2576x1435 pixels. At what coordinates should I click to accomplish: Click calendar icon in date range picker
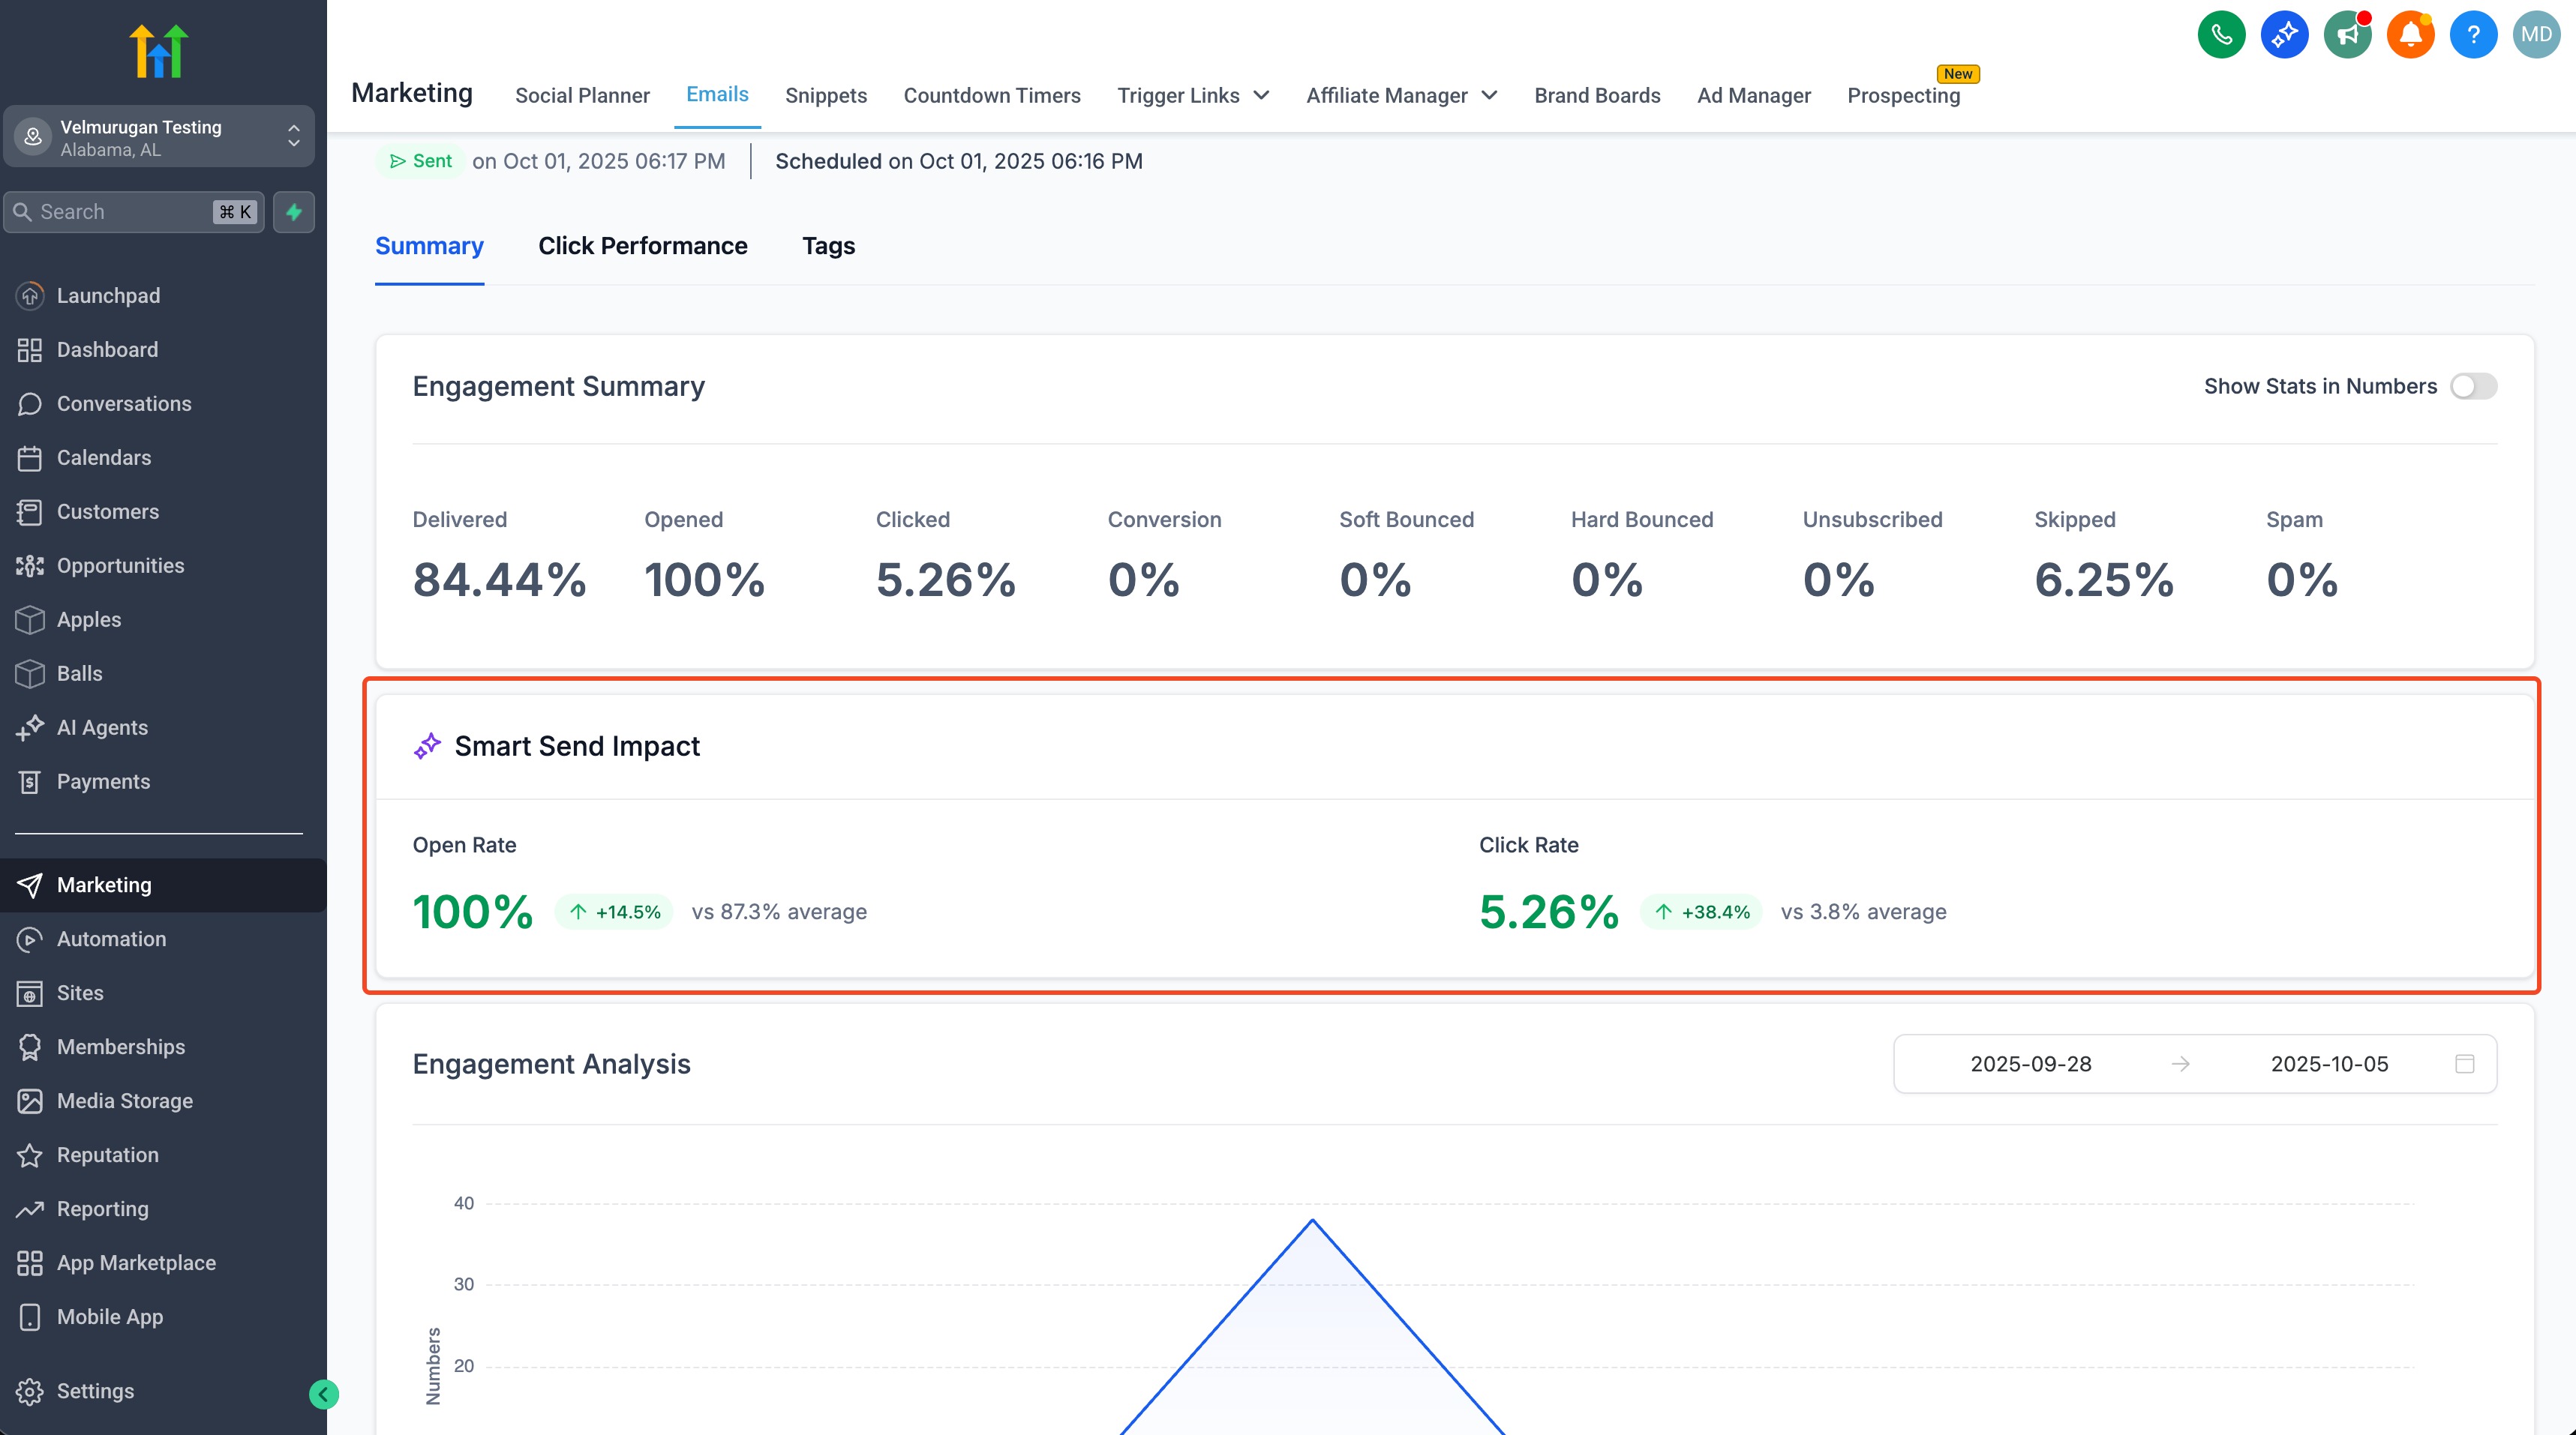2464,1063
